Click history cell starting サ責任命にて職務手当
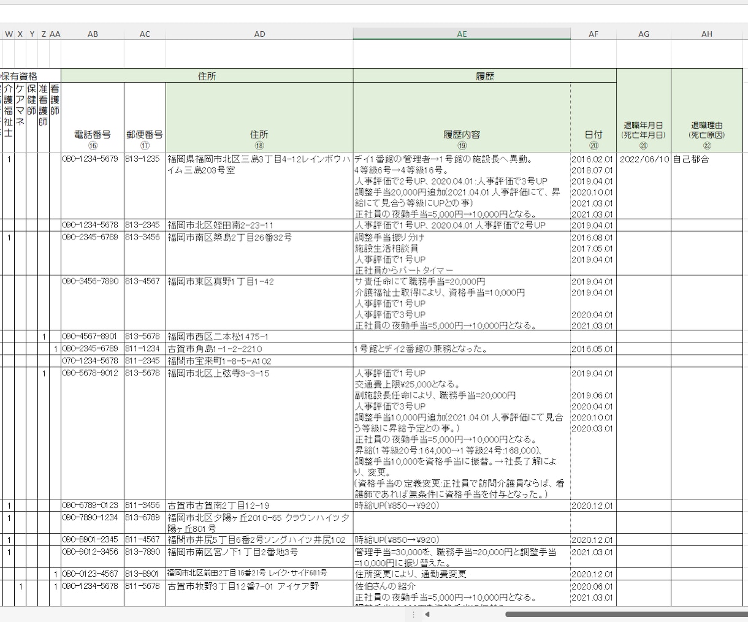748x622 pixels. point(462,303)
